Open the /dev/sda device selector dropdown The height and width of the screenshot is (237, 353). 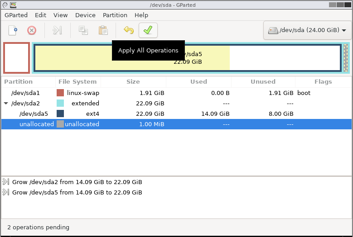tap(307, 30)
